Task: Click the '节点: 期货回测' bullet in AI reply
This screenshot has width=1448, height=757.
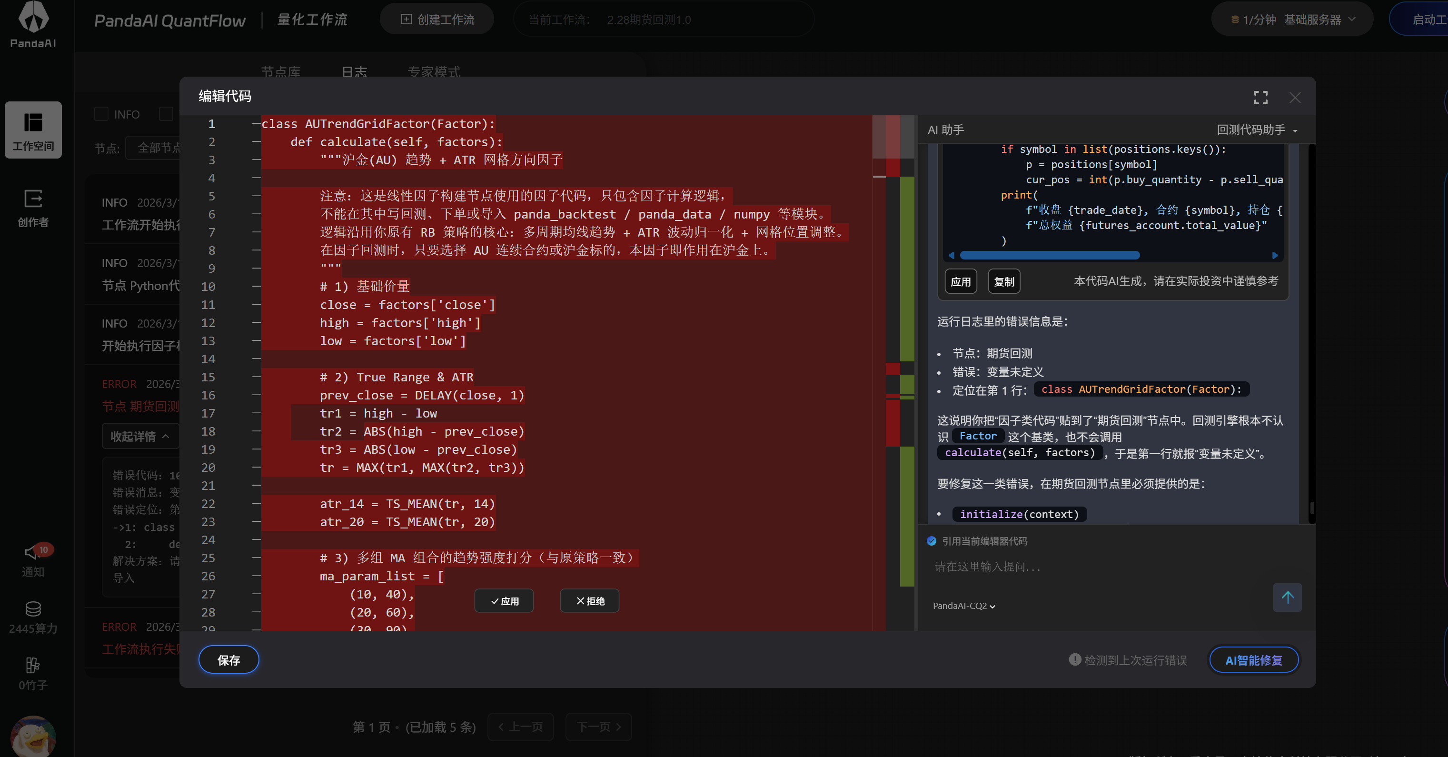Action: point(992,353)
